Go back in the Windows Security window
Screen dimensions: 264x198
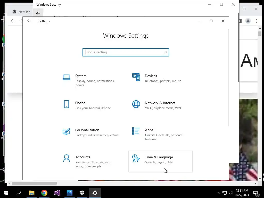pos(38,14)
